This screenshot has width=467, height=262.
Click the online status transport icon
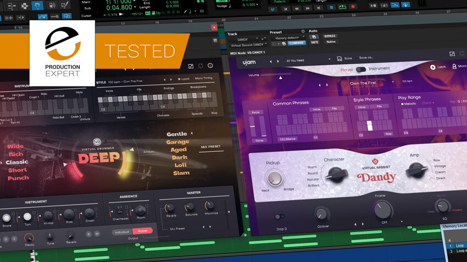(x=273, y=9)
